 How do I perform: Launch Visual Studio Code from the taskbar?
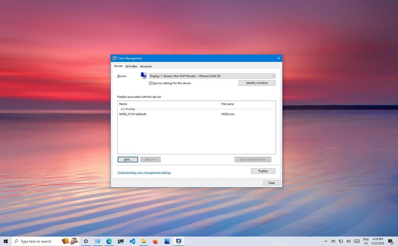132,241
